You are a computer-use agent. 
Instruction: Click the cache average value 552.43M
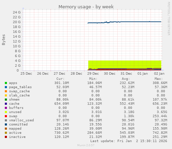pos(127,104)
